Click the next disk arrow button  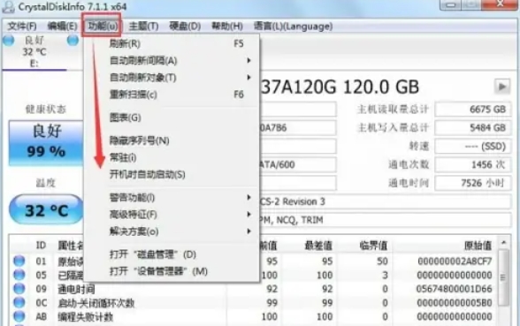502,87
